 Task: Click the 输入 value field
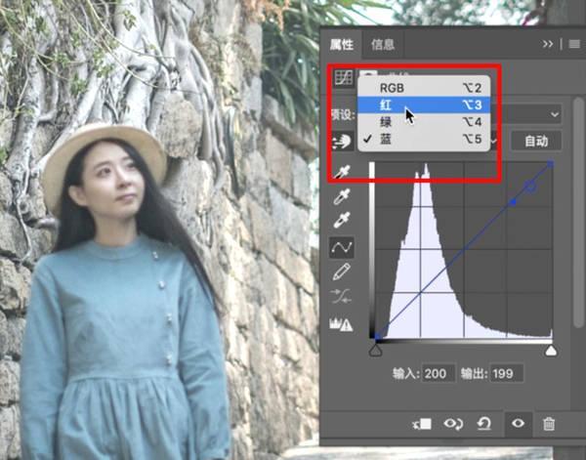(x=437, y=373)
